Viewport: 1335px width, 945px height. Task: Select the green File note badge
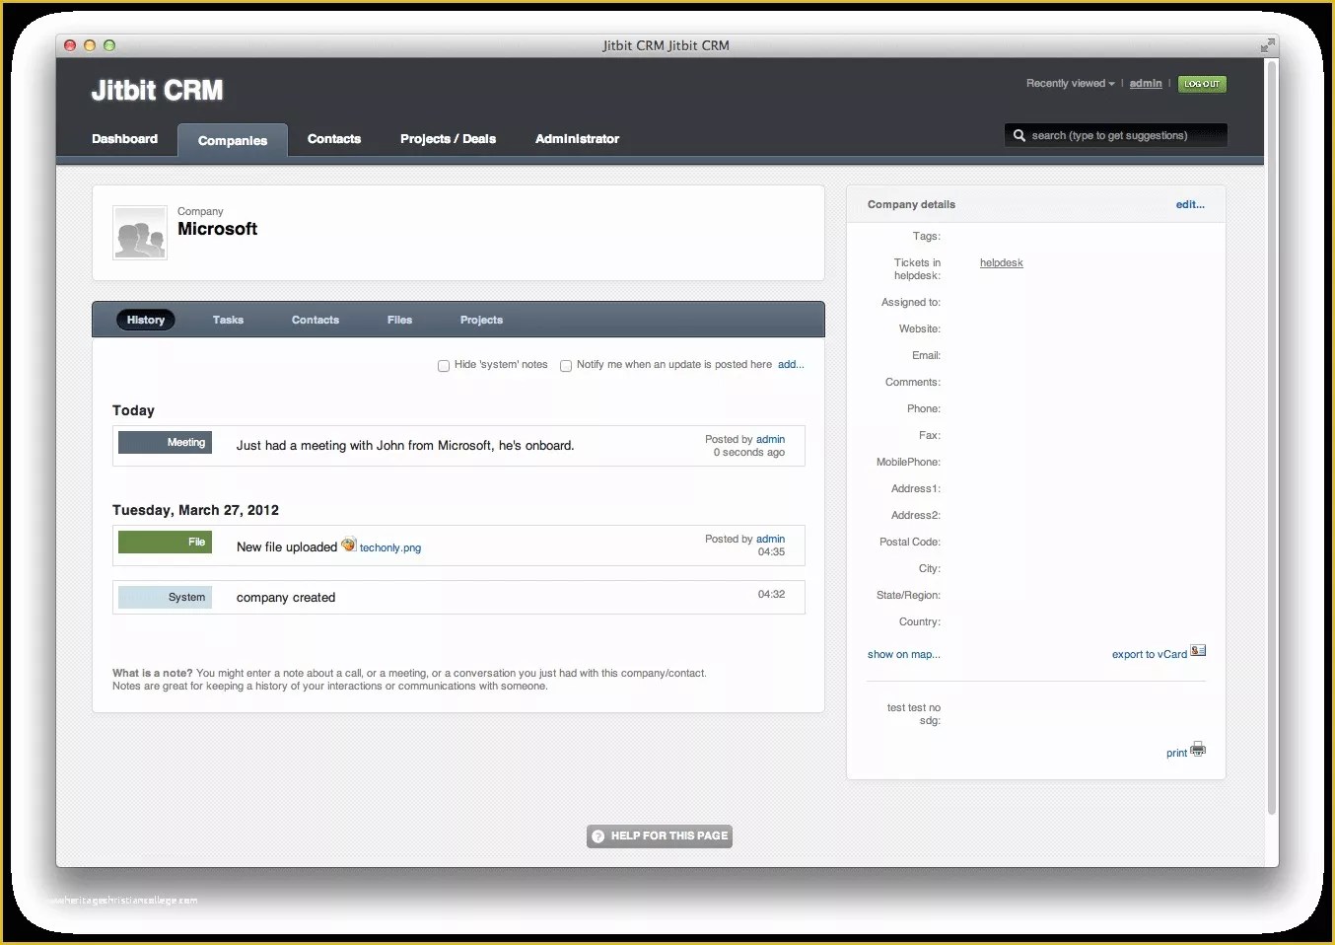(165, 542)
